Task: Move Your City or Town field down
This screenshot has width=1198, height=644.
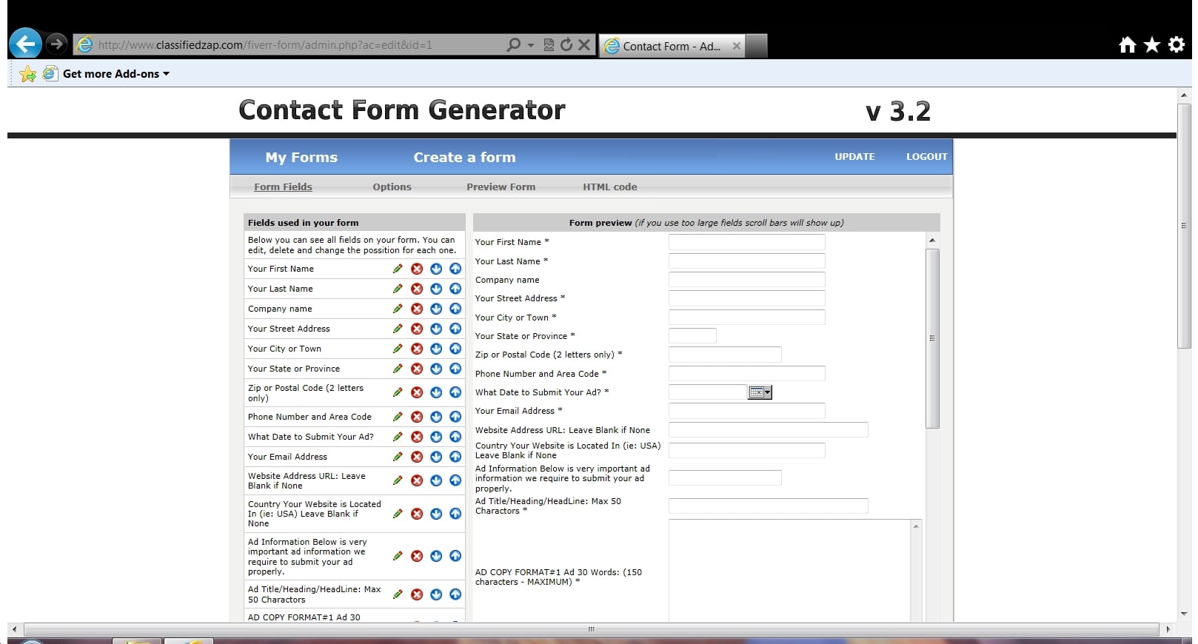Action: point(436,349)
